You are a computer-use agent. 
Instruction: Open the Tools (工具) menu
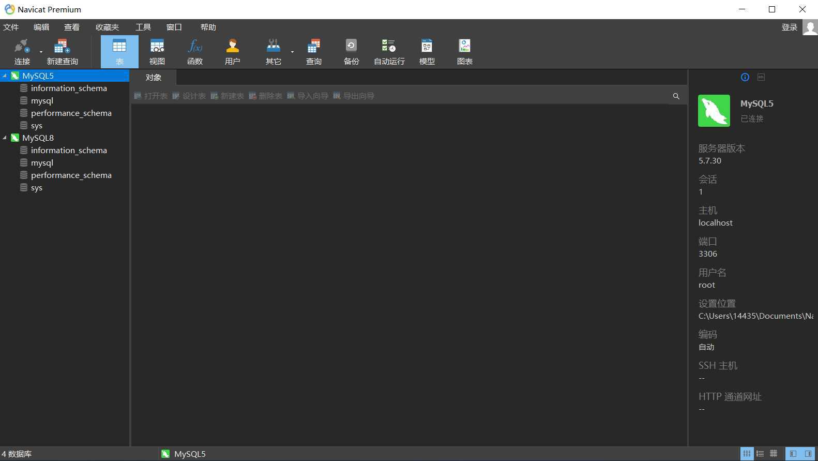[x=143, y=27]
